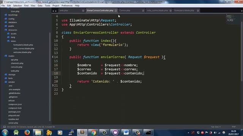Image resolution: width=243 pixels, height=136 pixels.
Task: Collapse the views folder
Action: coord(8,41)
